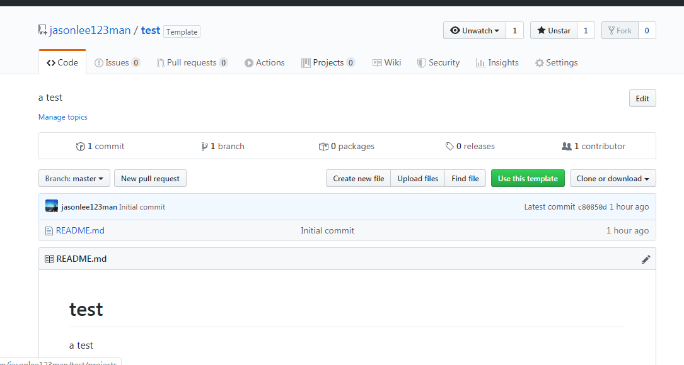Viewport: 684px width, 365px height.
Task: Click the Wiki book icon
Action: (377, 63)
